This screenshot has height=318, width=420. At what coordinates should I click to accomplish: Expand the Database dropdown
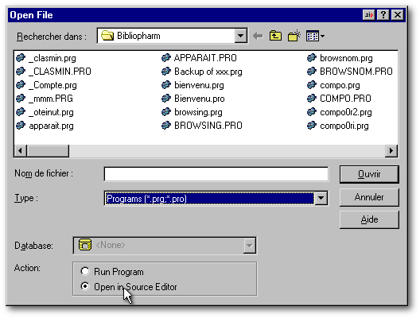[x=250, y=245]
